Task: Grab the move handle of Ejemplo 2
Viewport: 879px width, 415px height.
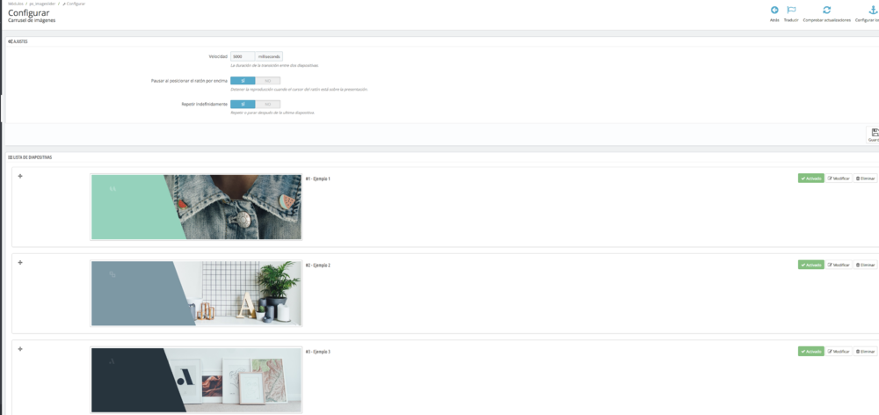Action: click(20, 263)
